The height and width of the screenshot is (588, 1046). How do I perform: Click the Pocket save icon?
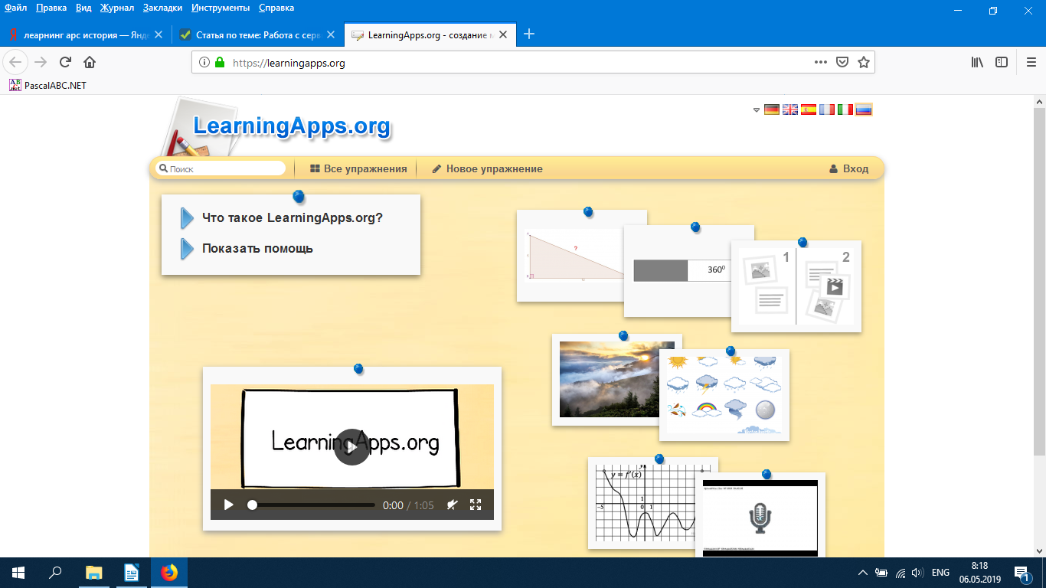tap(842, 63)
